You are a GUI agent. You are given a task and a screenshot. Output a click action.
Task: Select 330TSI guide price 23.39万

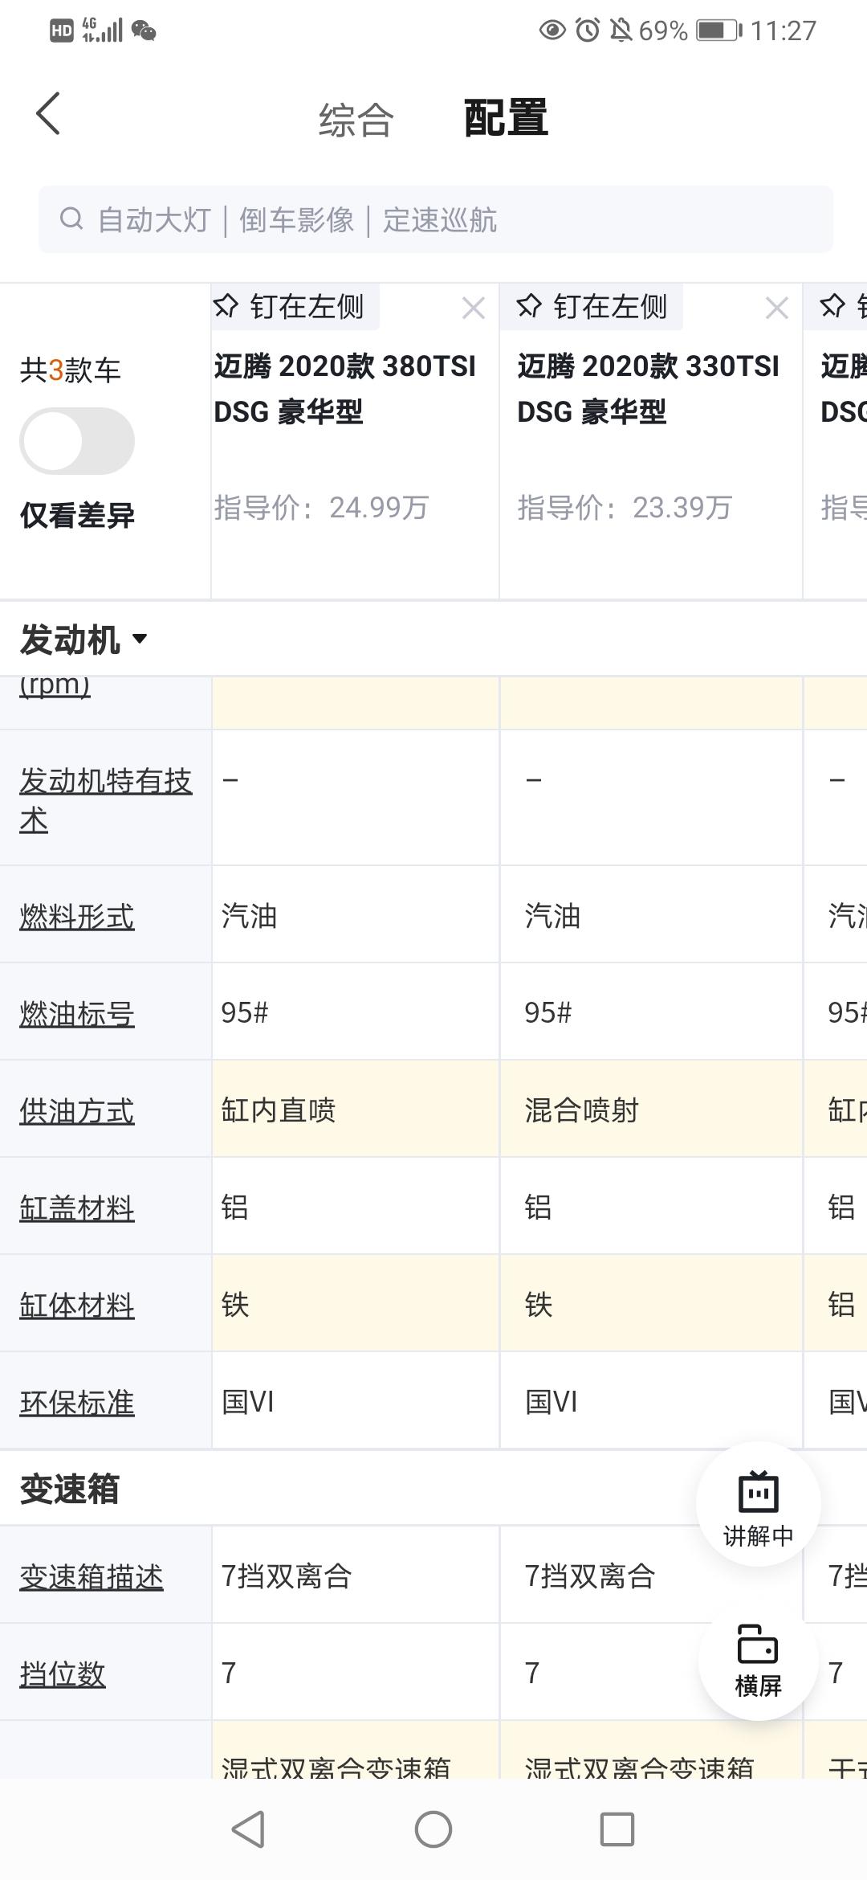(x=625, y=507)
